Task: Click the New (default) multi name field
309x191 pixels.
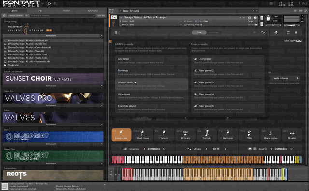Action: [189, 11]
